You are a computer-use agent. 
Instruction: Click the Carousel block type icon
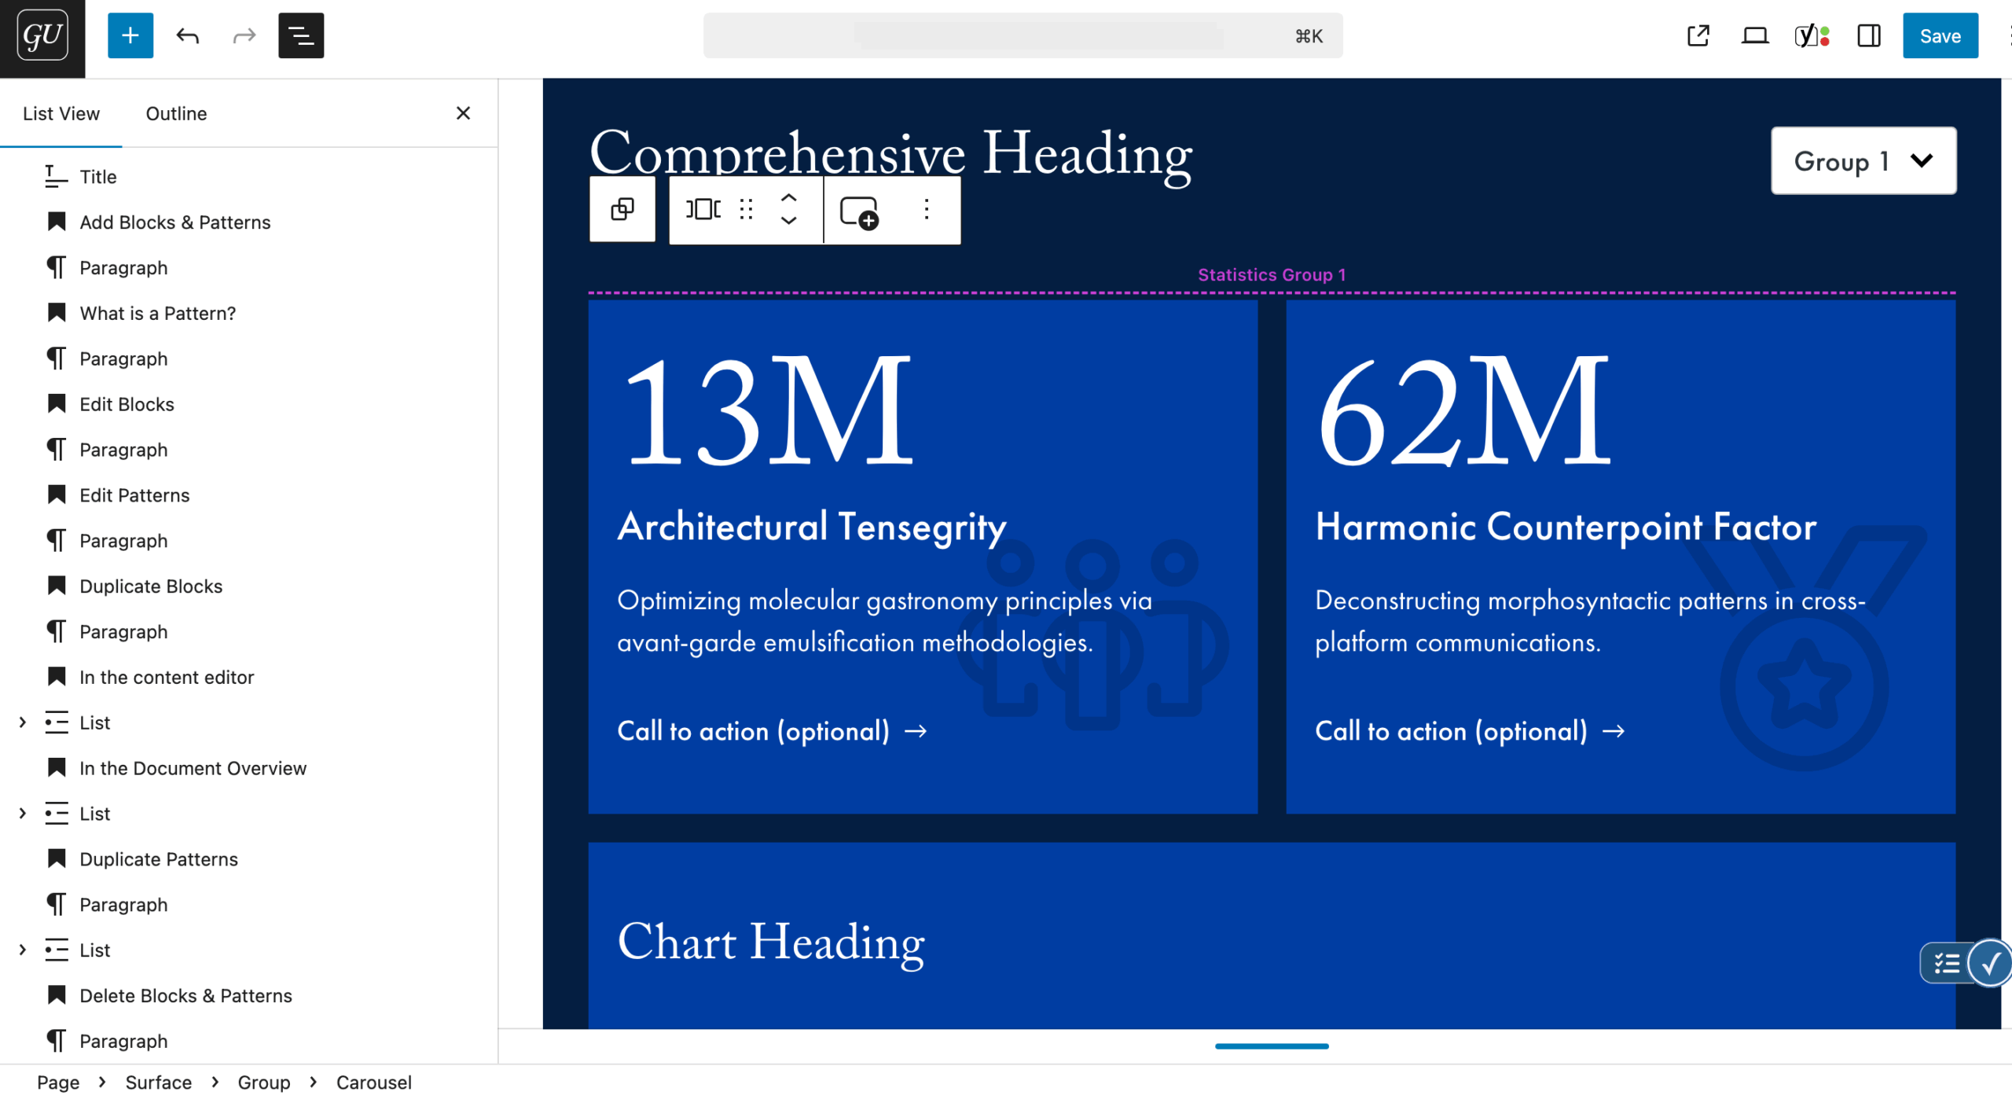pyautogui.click(x=703, y=209)
